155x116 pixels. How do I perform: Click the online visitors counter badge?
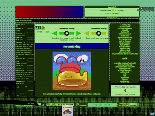147,8
